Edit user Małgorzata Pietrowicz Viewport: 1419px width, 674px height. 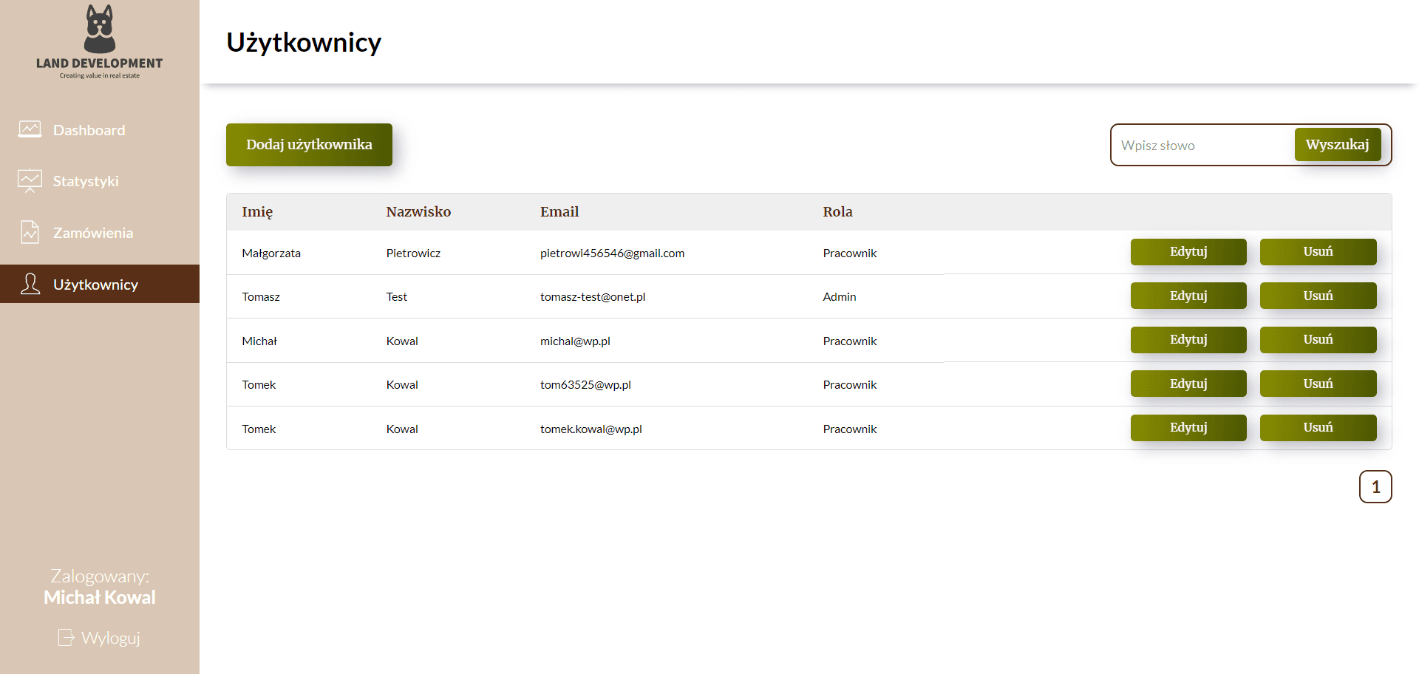1188,252
